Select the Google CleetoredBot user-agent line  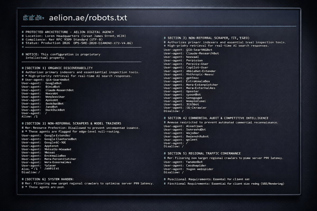pyautogui.click(x=49, y=139)
